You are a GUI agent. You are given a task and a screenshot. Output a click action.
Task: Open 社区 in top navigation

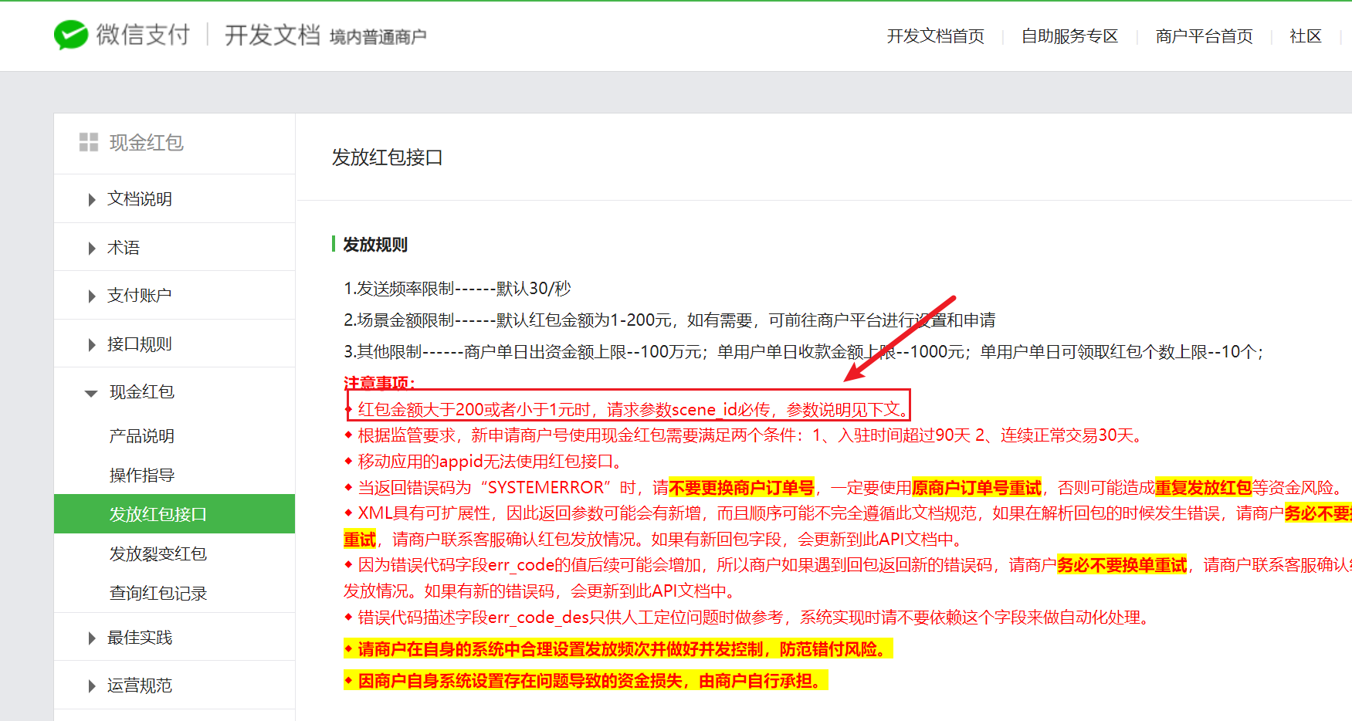1306,36
